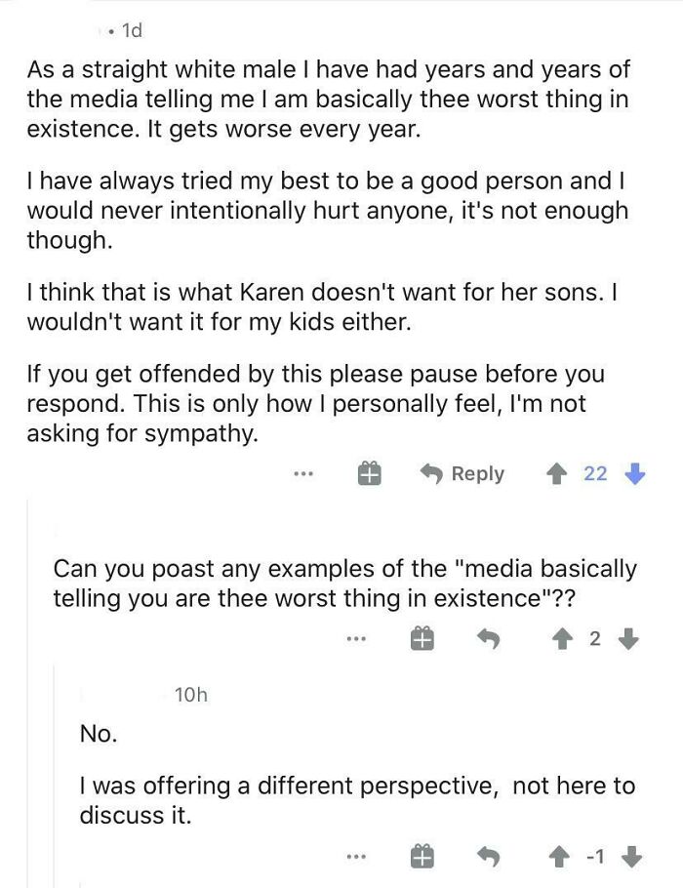Viewport: 683px width, 888px height.
Task: Open ellipsis menu on the -1 comment
Action: [x=357, y=857]
